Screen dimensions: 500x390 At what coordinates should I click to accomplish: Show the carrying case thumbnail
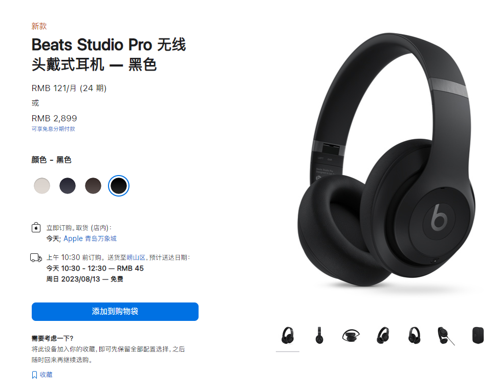[x=477, y=335]
